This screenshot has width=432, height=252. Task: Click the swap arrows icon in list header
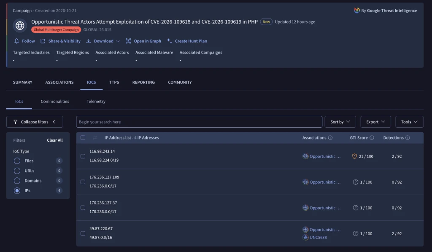[95, 137]
